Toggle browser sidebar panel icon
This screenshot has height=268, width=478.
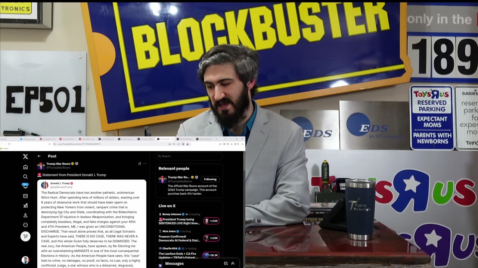pos(224,144)
